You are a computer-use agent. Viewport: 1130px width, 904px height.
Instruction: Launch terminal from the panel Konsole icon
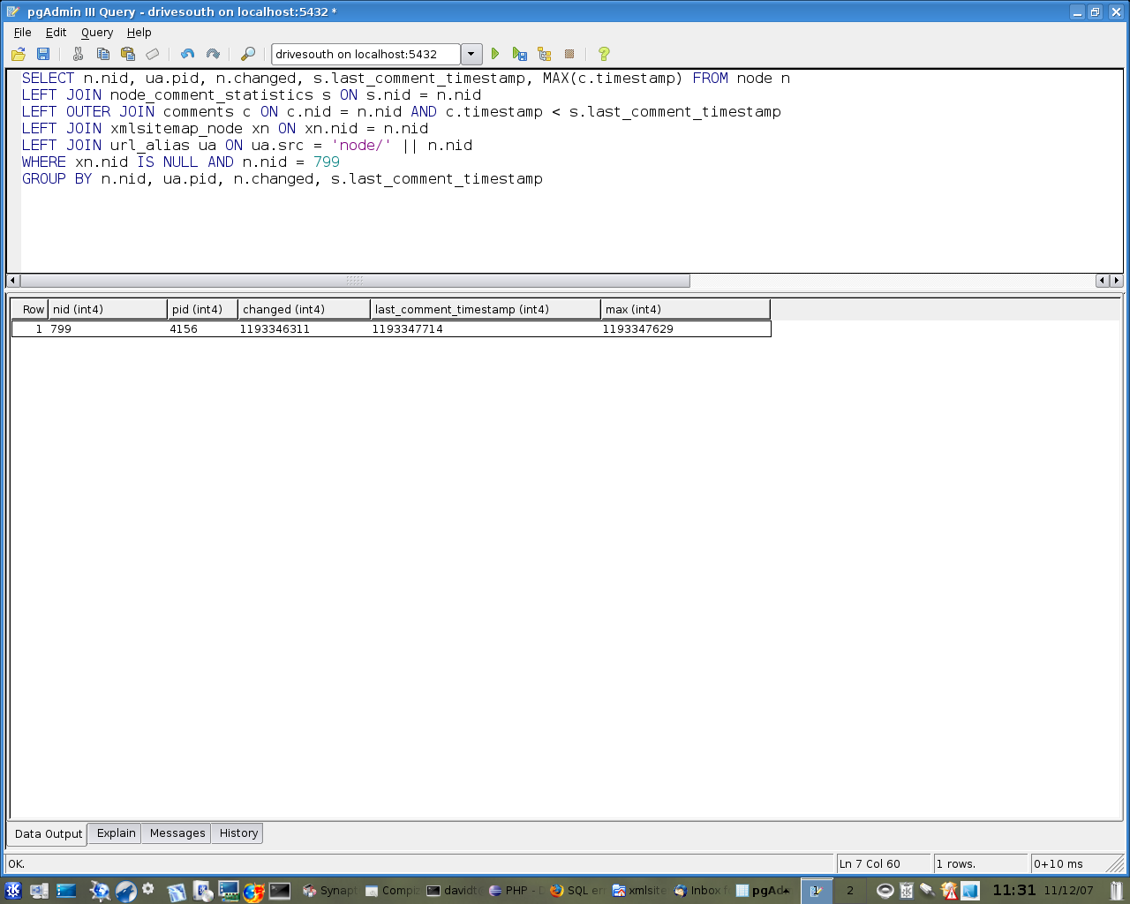coord(280,891)
